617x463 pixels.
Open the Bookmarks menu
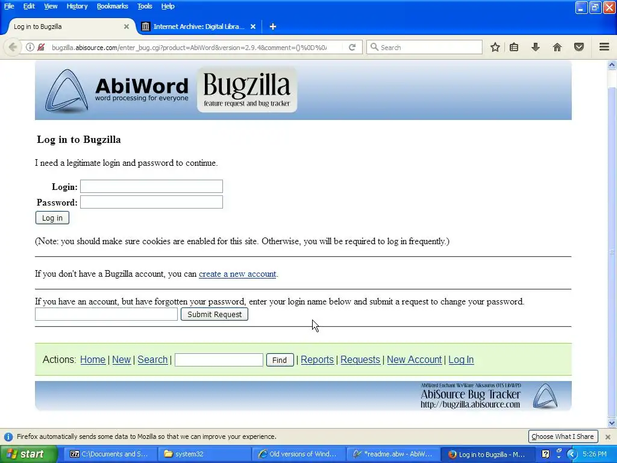coord(112,6)
